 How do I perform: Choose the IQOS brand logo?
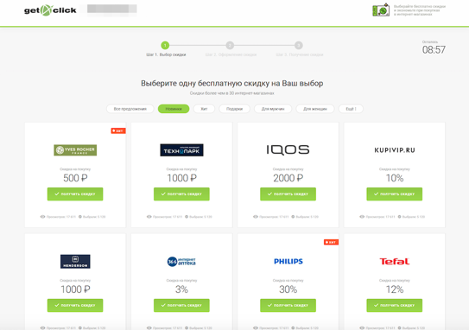pyautogui.click(x=288, y=149)
